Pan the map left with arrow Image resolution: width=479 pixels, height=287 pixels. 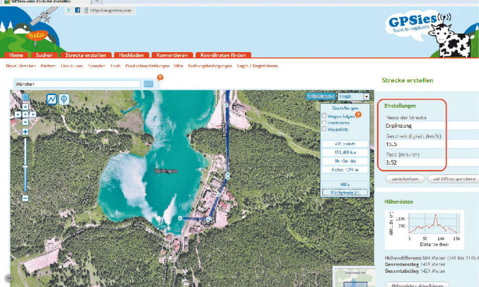[x=18, y=114]
